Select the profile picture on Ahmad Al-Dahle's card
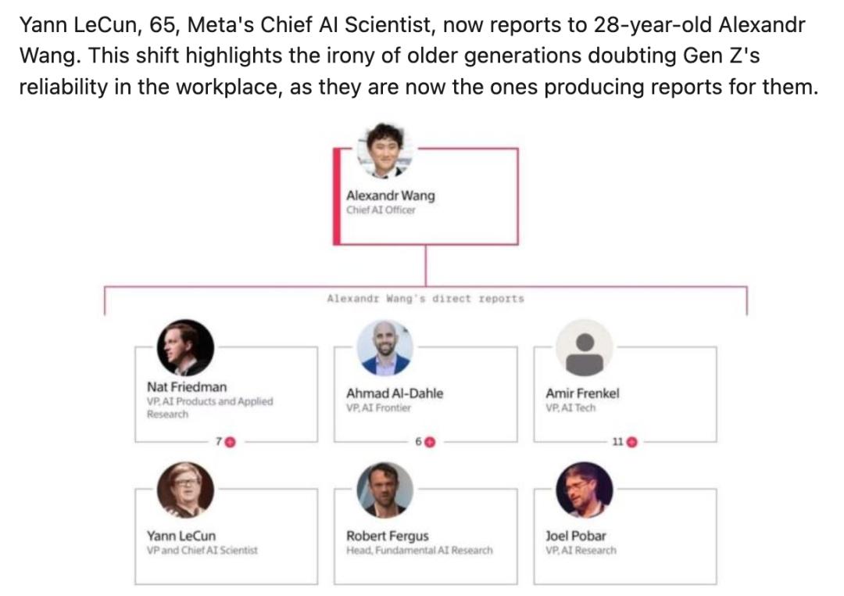Image resolution: width=844 pixels, height=596 pixels. pos(384,348)
